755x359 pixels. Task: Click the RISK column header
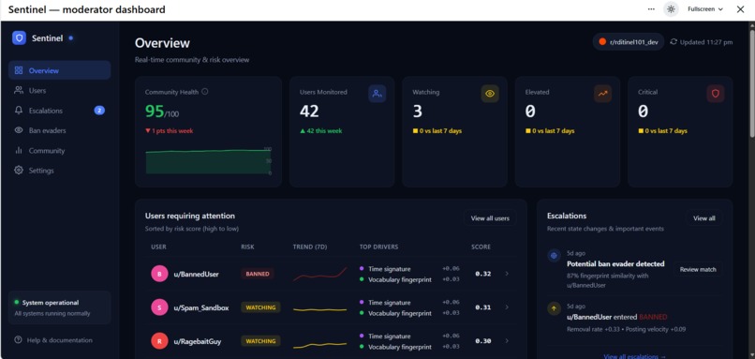pos(247,247)
